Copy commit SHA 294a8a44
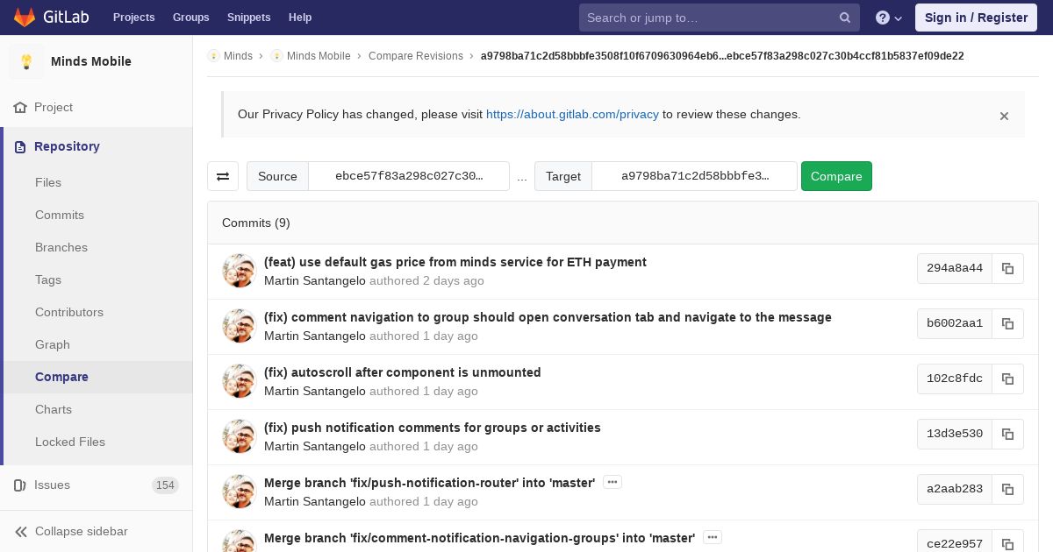Image resolution: width=1053 pixels, height=552 pixels. tap(1007, 269)
